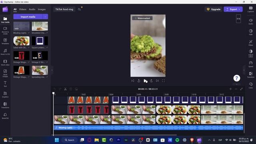Open the taskbar Search box
The image size is (256, 144).
coord(70,140)
